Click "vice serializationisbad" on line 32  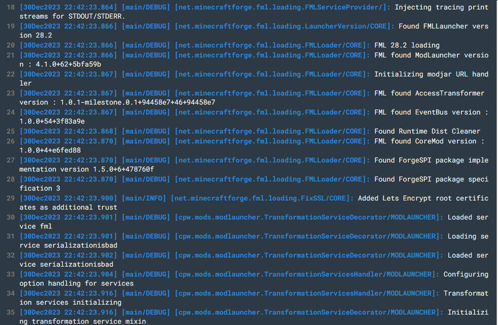tap(66, 264)
